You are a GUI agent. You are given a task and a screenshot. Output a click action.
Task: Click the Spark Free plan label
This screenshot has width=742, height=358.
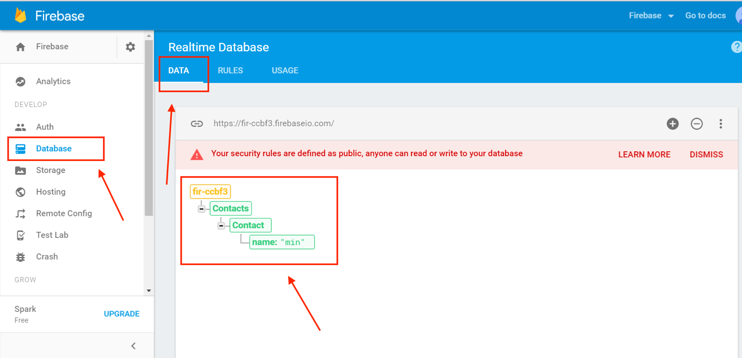(25, 314)
